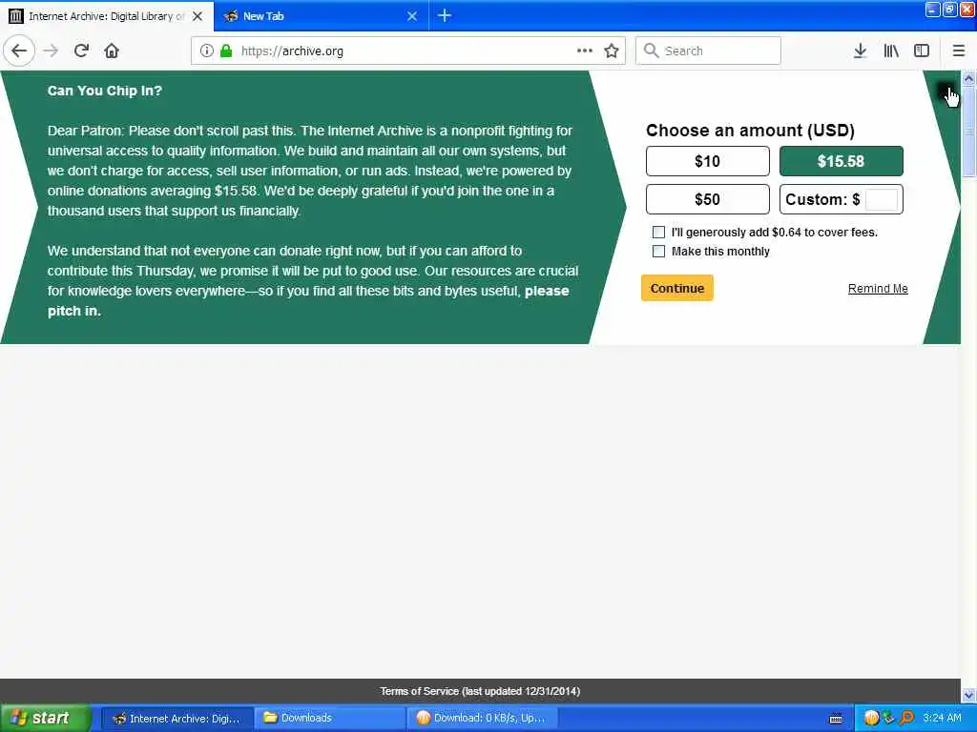Click the page scrollbar up arrow
Image resolution: width=977 pixels, height=732 pixels.
tap(968, 78)
